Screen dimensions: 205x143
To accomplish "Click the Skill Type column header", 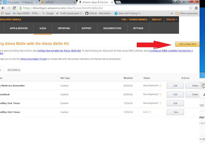I will click(x=65, y=78).
